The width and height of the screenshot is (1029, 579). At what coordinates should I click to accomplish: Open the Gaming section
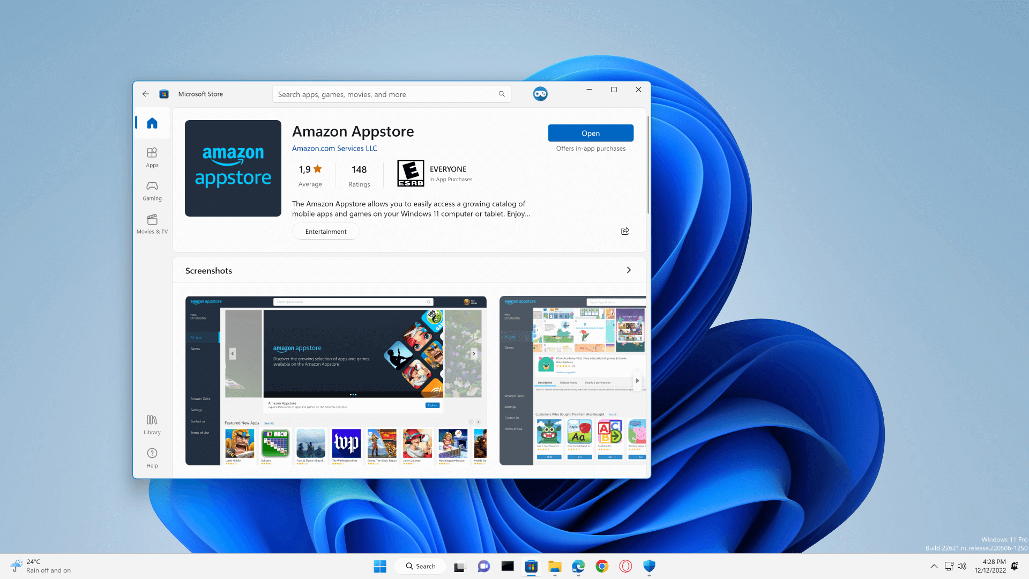[x=152, y=190]
